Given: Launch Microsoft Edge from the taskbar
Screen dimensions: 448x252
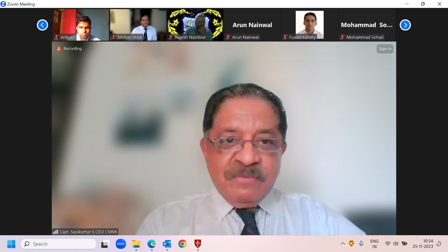Looking at the screenshot, I should (x=151, y=244).
